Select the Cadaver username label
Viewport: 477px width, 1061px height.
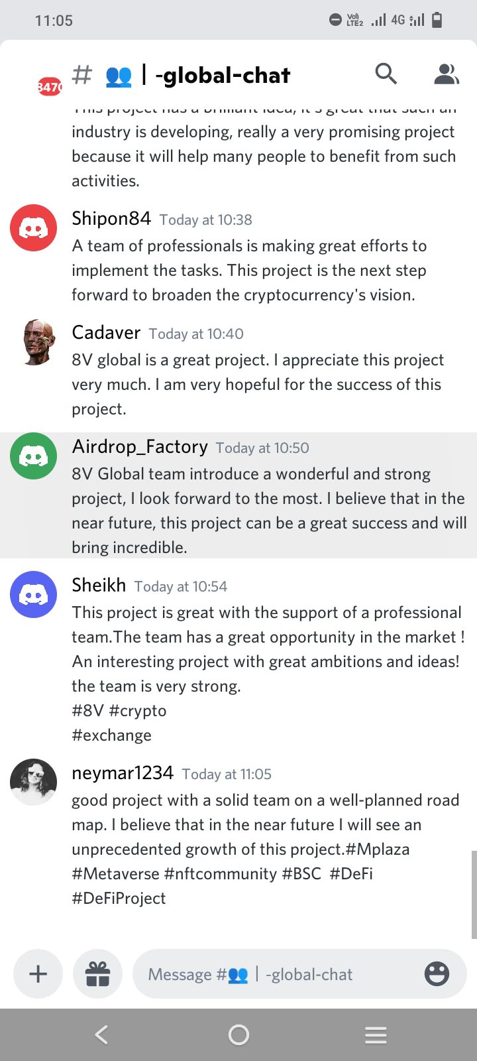tap(106, 333)
